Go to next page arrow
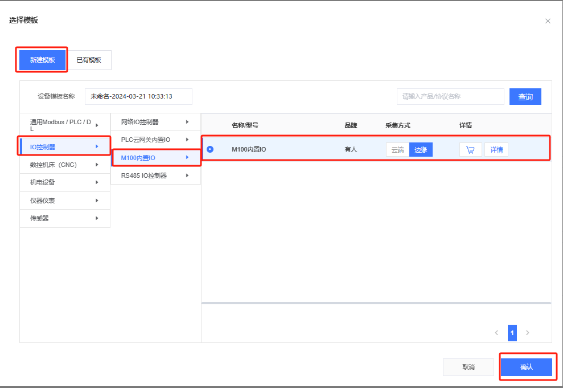Screen dimensions: 563x388 pyautogui.click(x=528, y=333)
